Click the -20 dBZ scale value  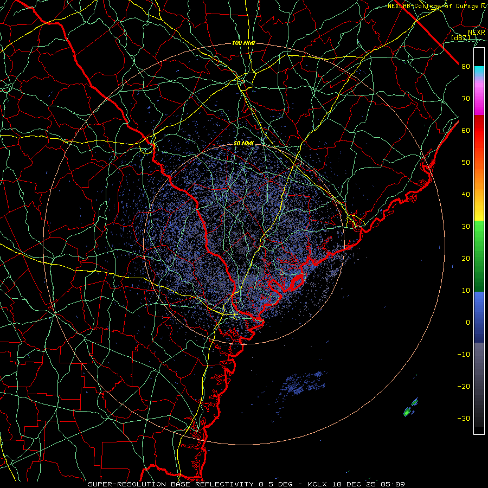pyautogui.click(x=464, y=386)
